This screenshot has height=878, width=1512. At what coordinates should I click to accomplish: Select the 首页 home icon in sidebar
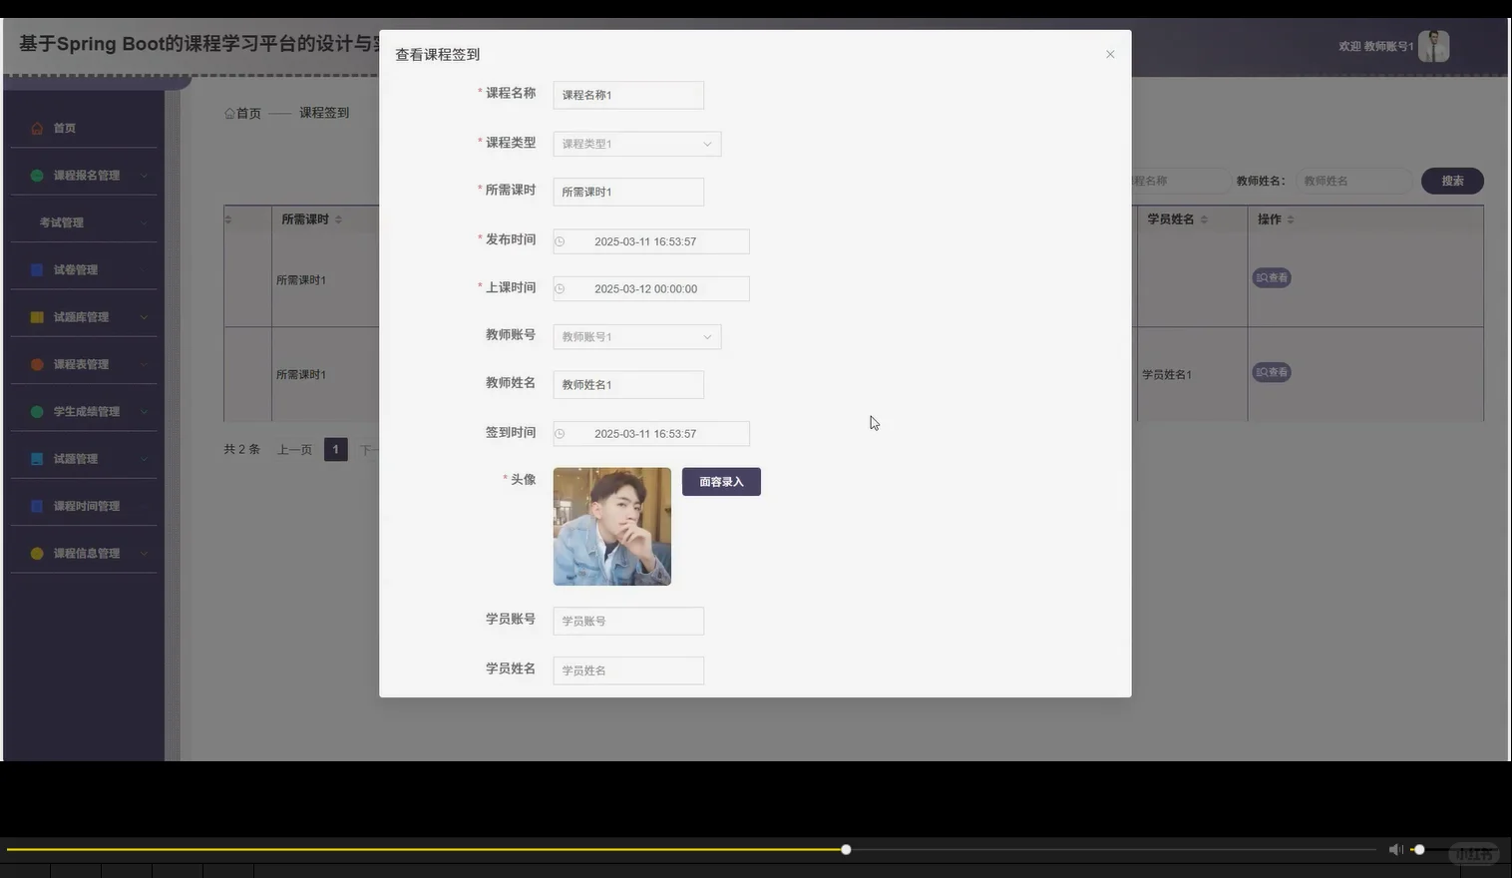(38, 128)
